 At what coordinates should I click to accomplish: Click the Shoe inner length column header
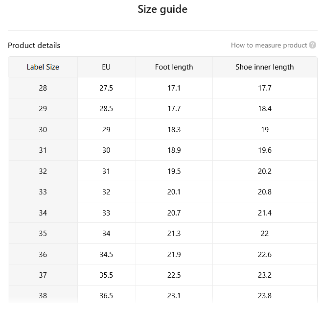click(265, 67)
